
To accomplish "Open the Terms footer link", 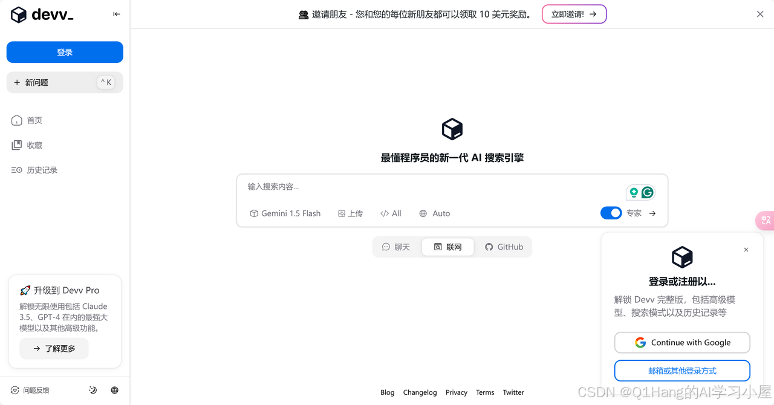I will (x=485, y=392).
